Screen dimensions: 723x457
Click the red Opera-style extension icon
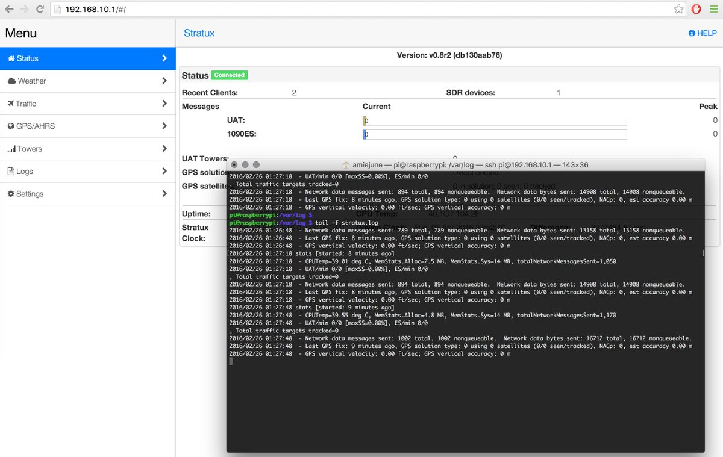click(695, 9)
